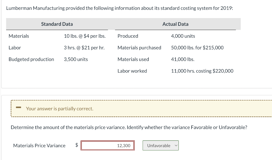Click the 'Materials purchased' row label
The image size is (272, 160).
point(139,48)
